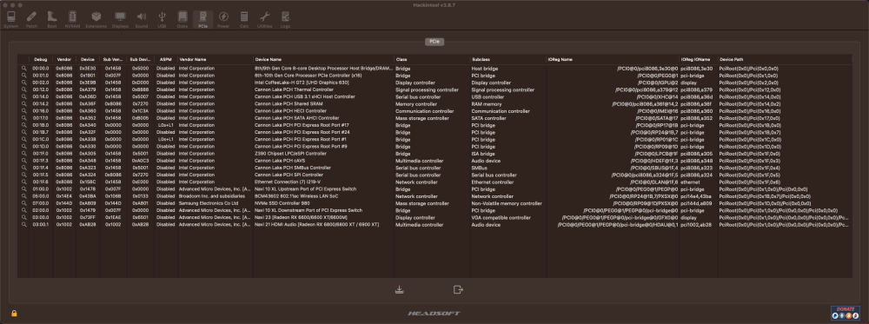The height and width of the screenshot is (324, 869).
Task: Select 'Cannon Lake PCH cAVS' row
Action: (434, 161)
